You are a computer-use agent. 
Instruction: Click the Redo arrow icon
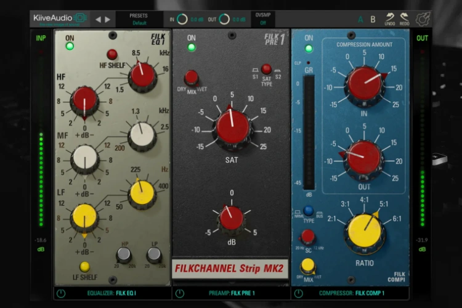click(x=404, y=19)
